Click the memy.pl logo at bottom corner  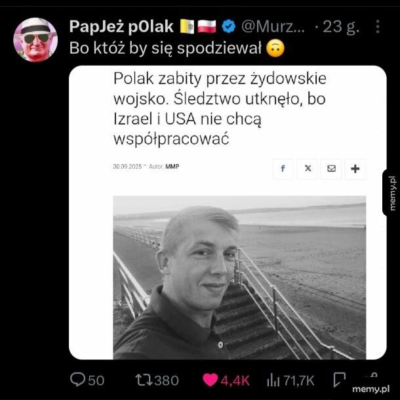pos(370,389)
